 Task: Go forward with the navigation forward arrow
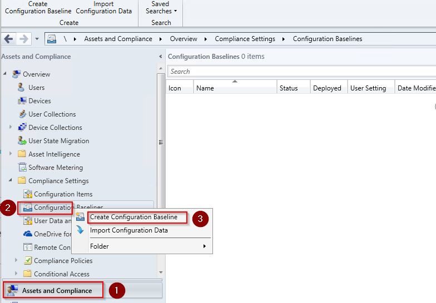click(23, 39)
